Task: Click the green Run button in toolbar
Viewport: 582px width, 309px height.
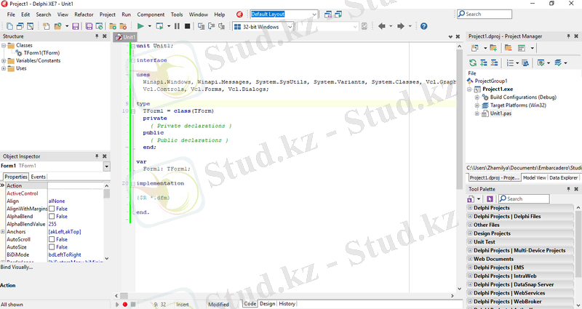Action: 141,26
